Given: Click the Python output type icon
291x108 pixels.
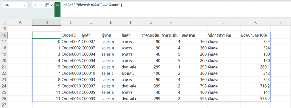Looking at the screenshot, I should (47, 5).
